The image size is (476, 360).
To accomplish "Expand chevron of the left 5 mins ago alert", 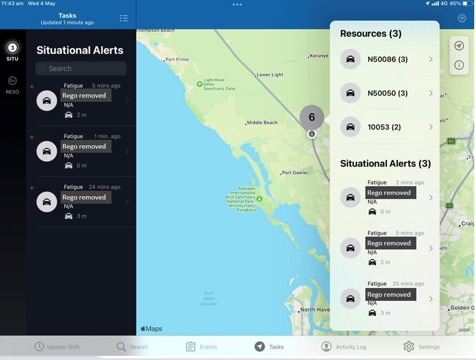I will pos(127,101).
